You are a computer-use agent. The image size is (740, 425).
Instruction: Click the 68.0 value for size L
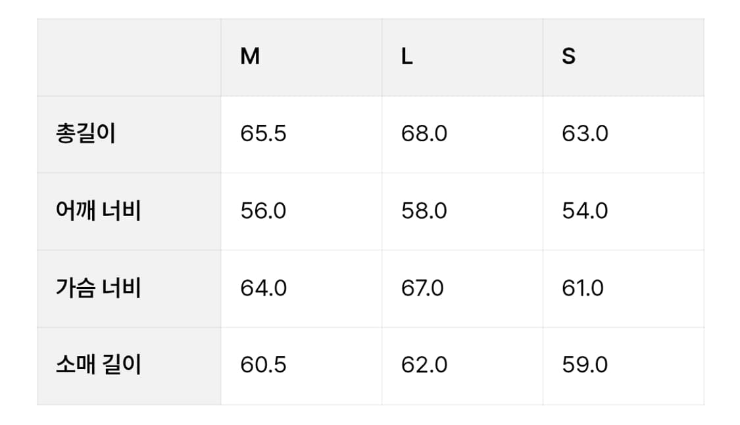[x=424, y=134]
